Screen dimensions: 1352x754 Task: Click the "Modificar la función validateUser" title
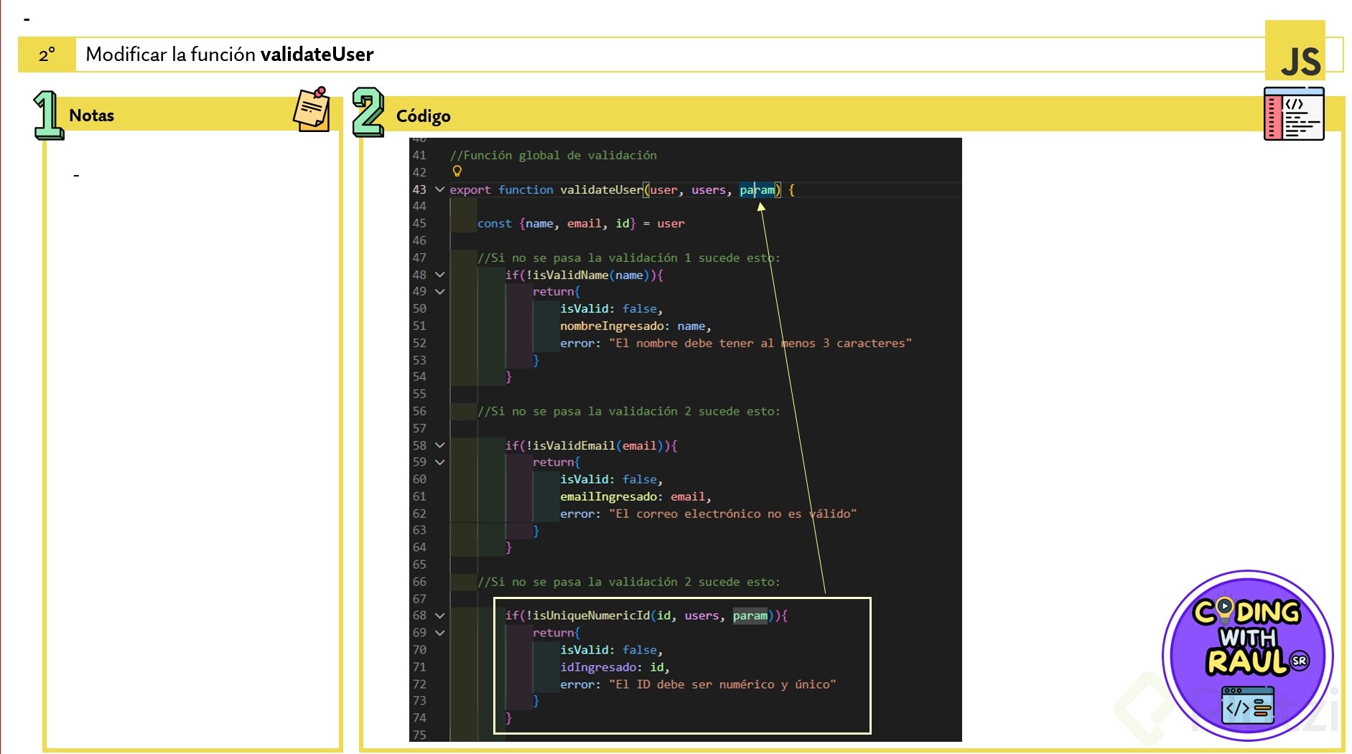pos(230,55)
